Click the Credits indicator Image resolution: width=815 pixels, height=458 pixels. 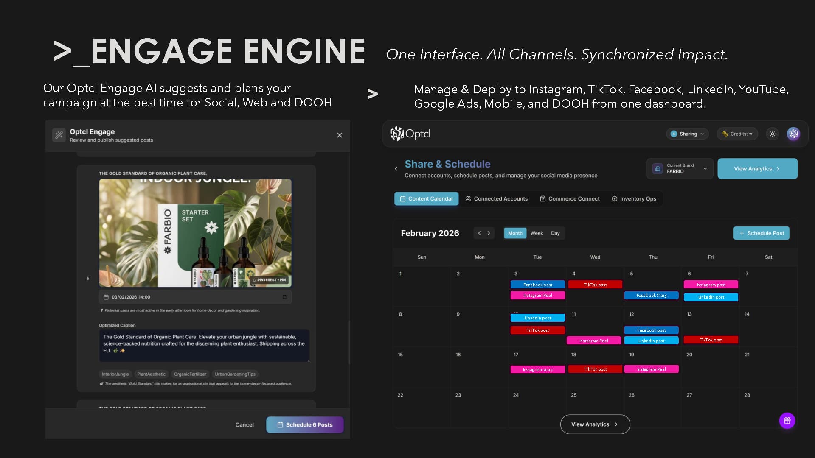coord(737,134)
